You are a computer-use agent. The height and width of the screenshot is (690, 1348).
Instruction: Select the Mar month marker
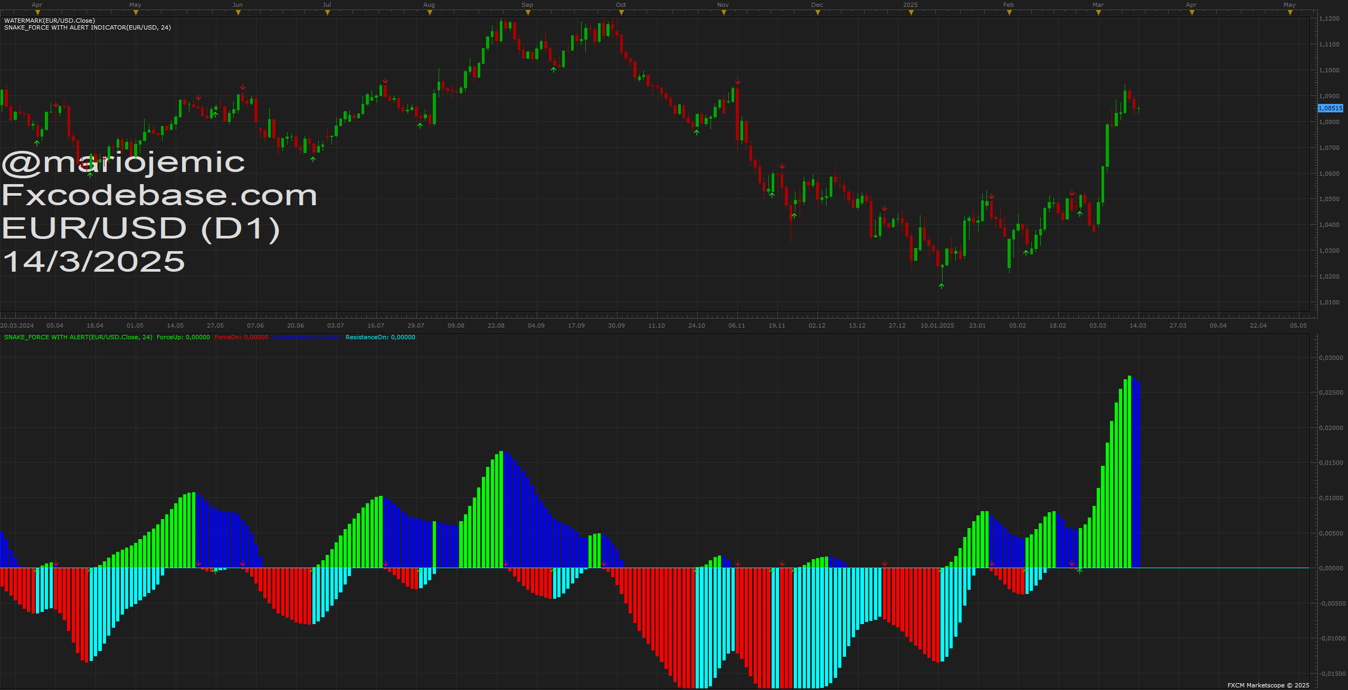pos(1098,13)
